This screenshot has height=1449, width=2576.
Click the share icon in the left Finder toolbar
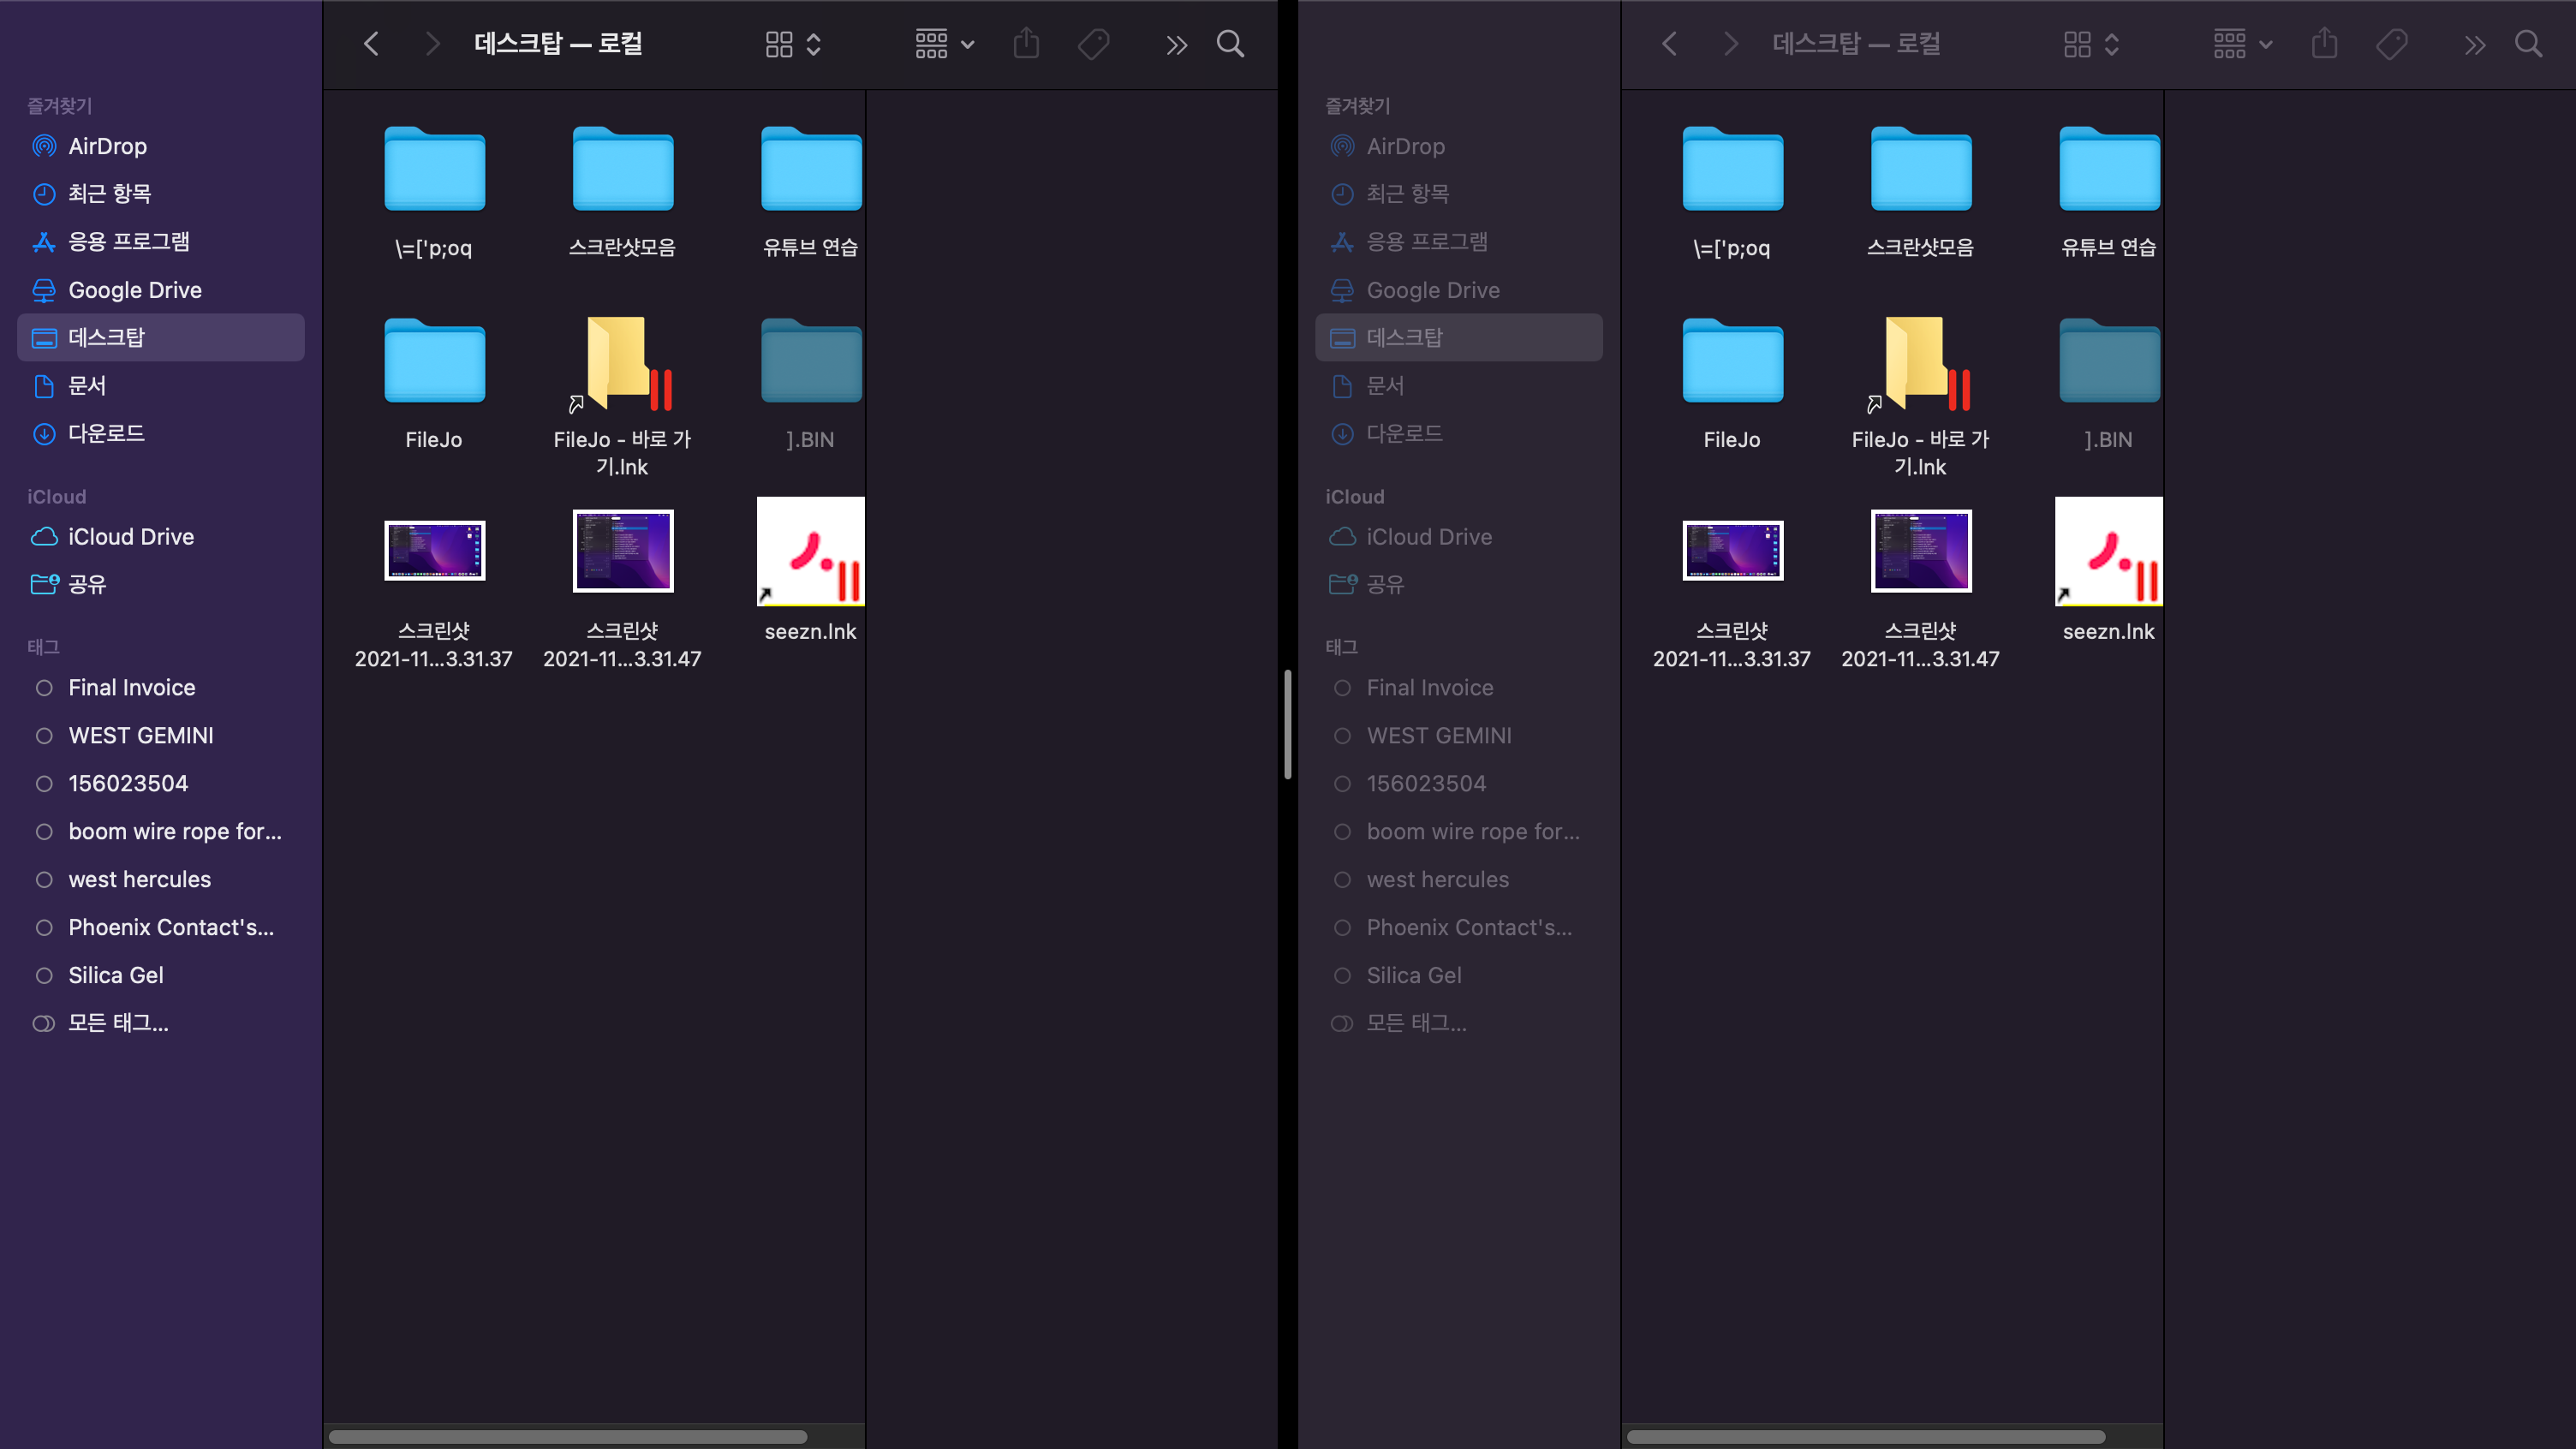pos(1026,44)
